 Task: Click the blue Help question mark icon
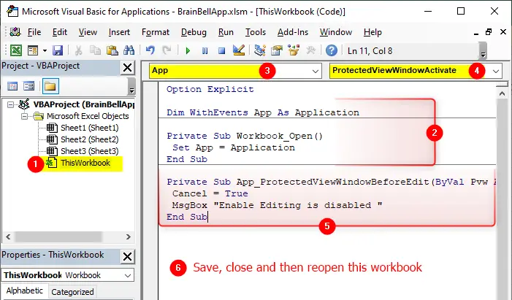tap(332, 50)
